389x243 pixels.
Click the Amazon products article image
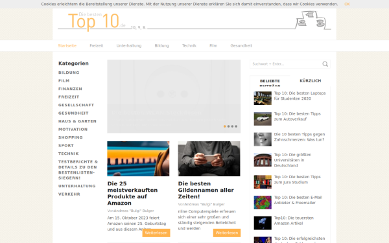[x=138, y=159]
